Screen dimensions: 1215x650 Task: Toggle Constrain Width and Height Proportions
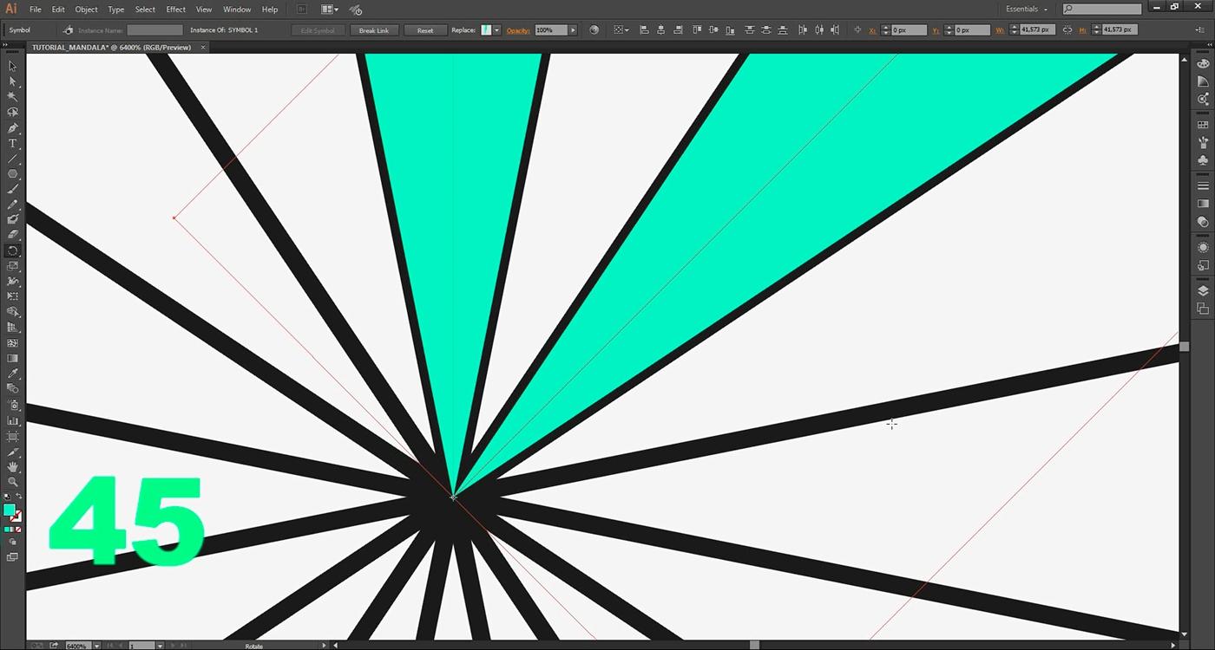pos(1067,29)
